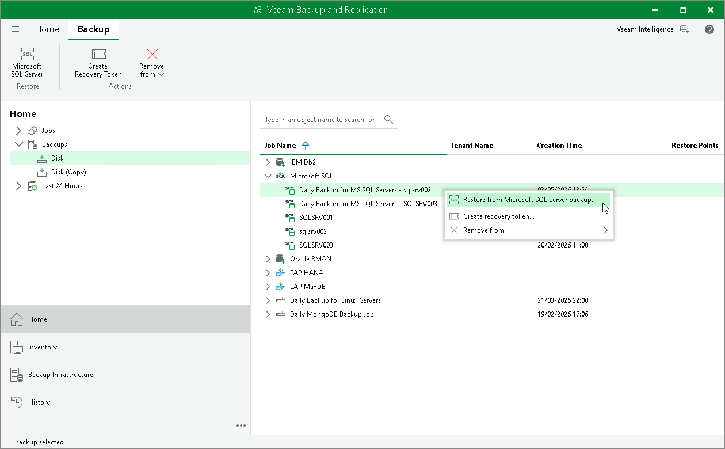
Task: Click the SAP MaxDB group icon
Action: coord(281,287)
